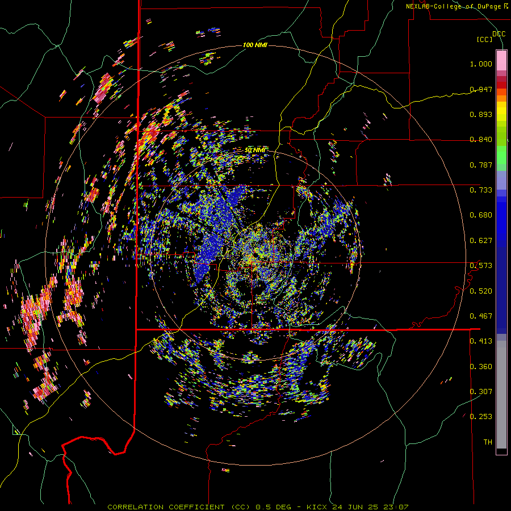Screen dimensions: 511x511
Task: Click the 50 NMI range ring label
Action: click(255, 150)
